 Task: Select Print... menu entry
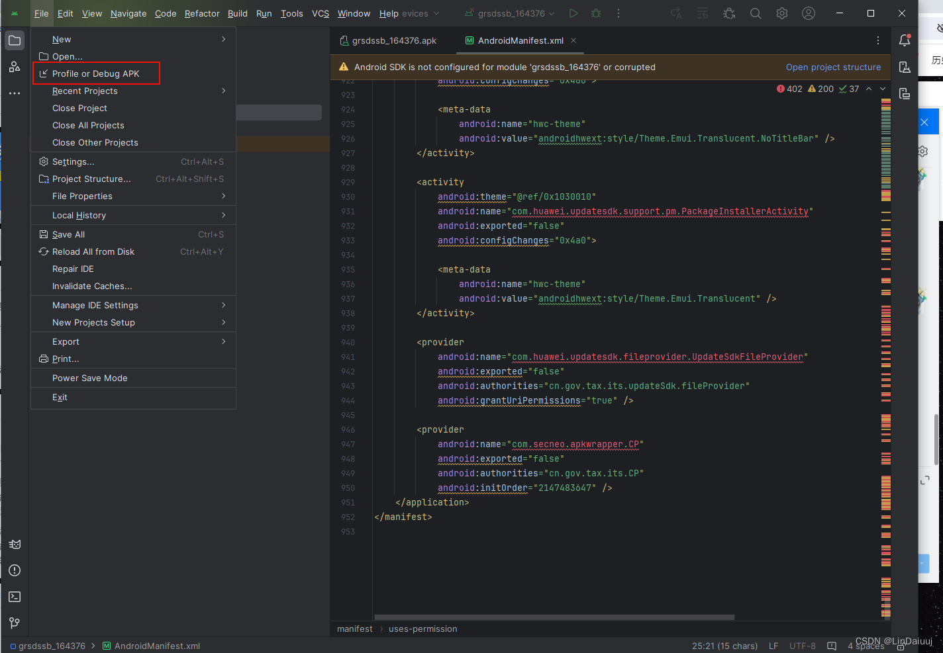(x=133, y=359)
